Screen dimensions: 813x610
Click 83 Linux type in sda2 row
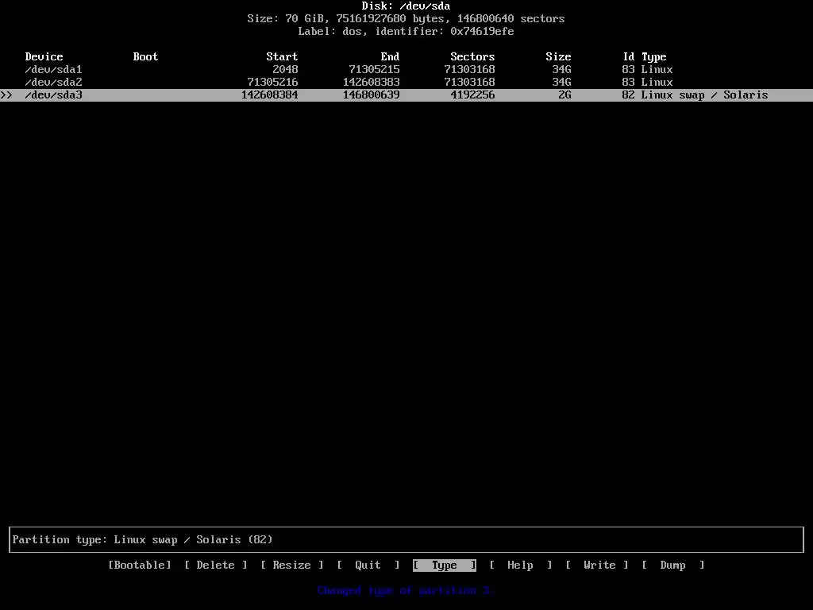click(x=648, y=82)
